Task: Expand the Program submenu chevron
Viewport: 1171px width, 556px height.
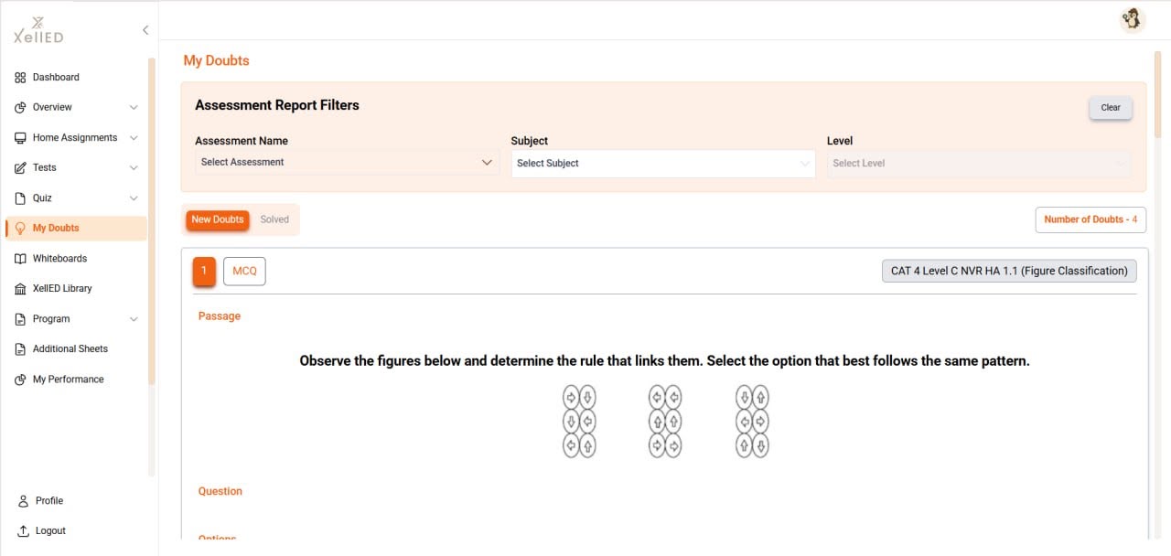Action: coord(134,319)
